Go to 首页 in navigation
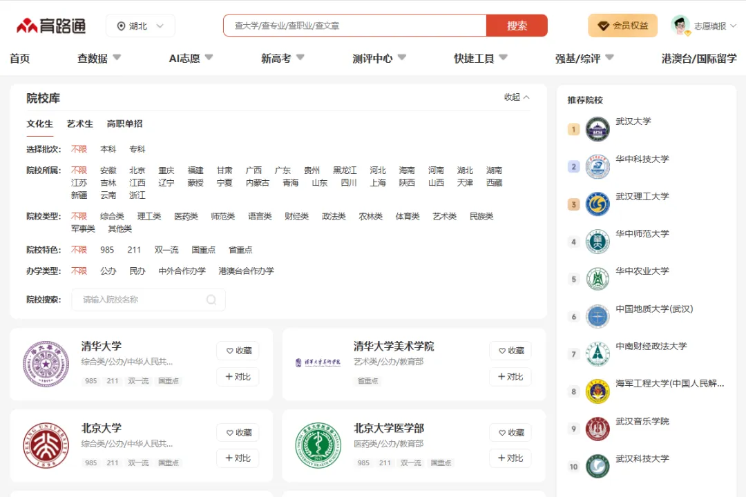 (x=19, y=59)
